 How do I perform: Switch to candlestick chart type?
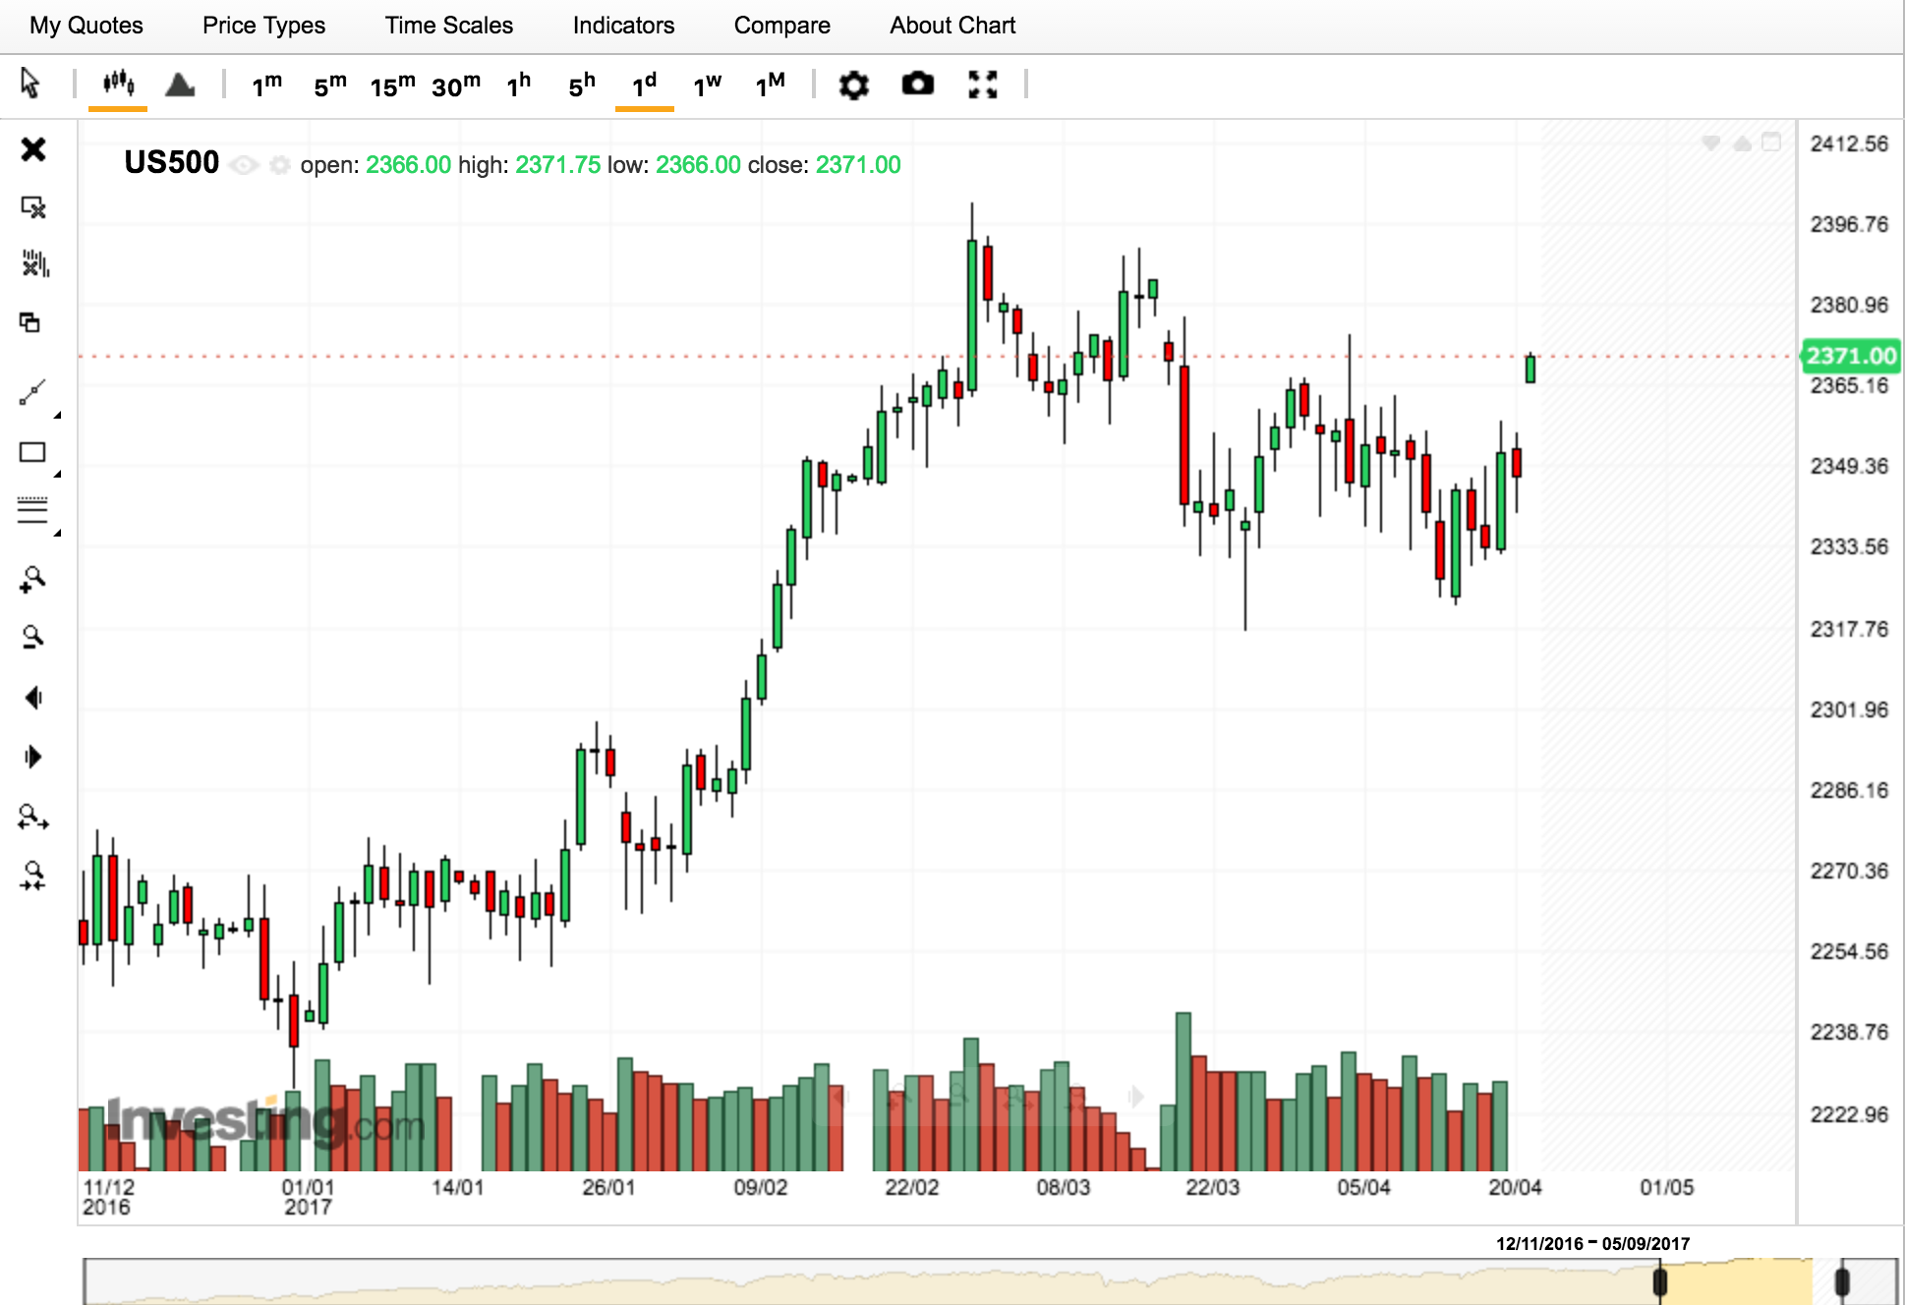pos(118,84)
